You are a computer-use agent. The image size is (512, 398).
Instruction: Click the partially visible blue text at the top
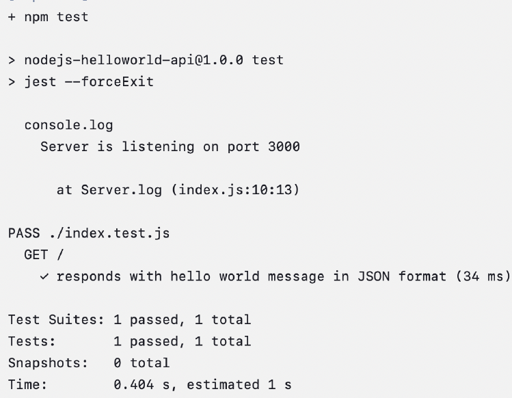(49, 1)
